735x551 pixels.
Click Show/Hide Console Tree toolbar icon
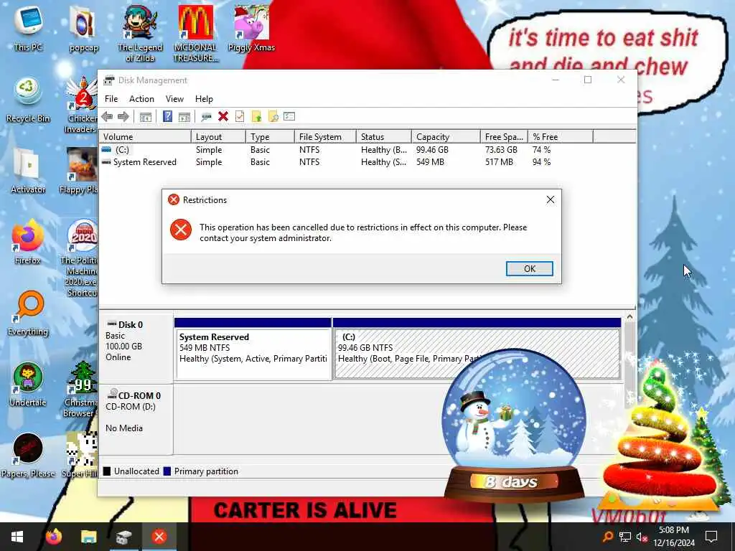click(145, 117)
